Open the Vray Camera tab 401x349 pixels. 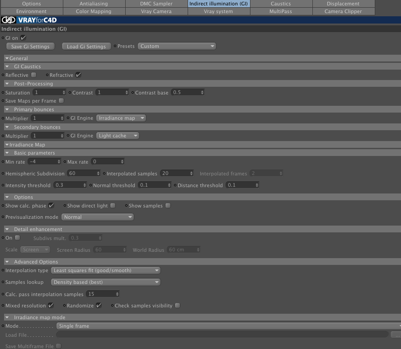pyautogui.click(x=156, y=11)
